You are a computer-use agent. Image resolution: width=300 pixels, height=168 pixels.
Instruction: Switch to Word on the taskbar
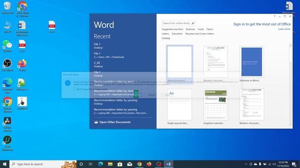pyautogui.click(x=168, y=164)
